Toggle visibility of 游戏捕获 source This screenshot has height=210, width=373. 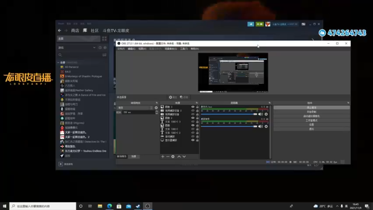click(193, 136)
